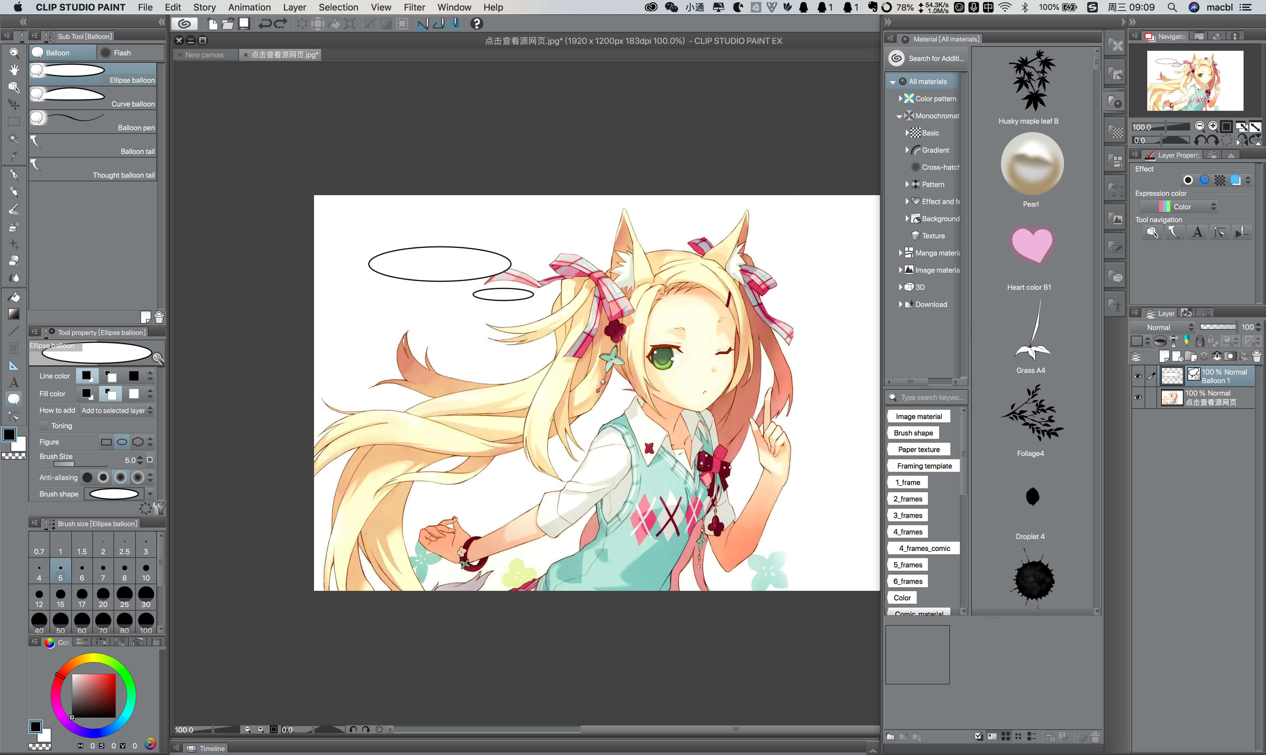
Task: Adjust the Brush Size slider
Action: 80,464
